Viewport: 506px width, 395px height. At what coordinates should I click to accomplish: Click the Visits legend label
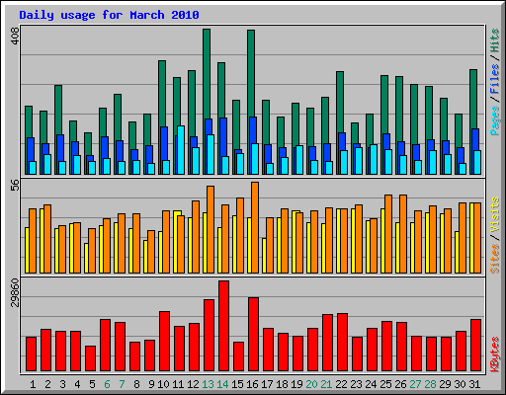tap(495, 214)
